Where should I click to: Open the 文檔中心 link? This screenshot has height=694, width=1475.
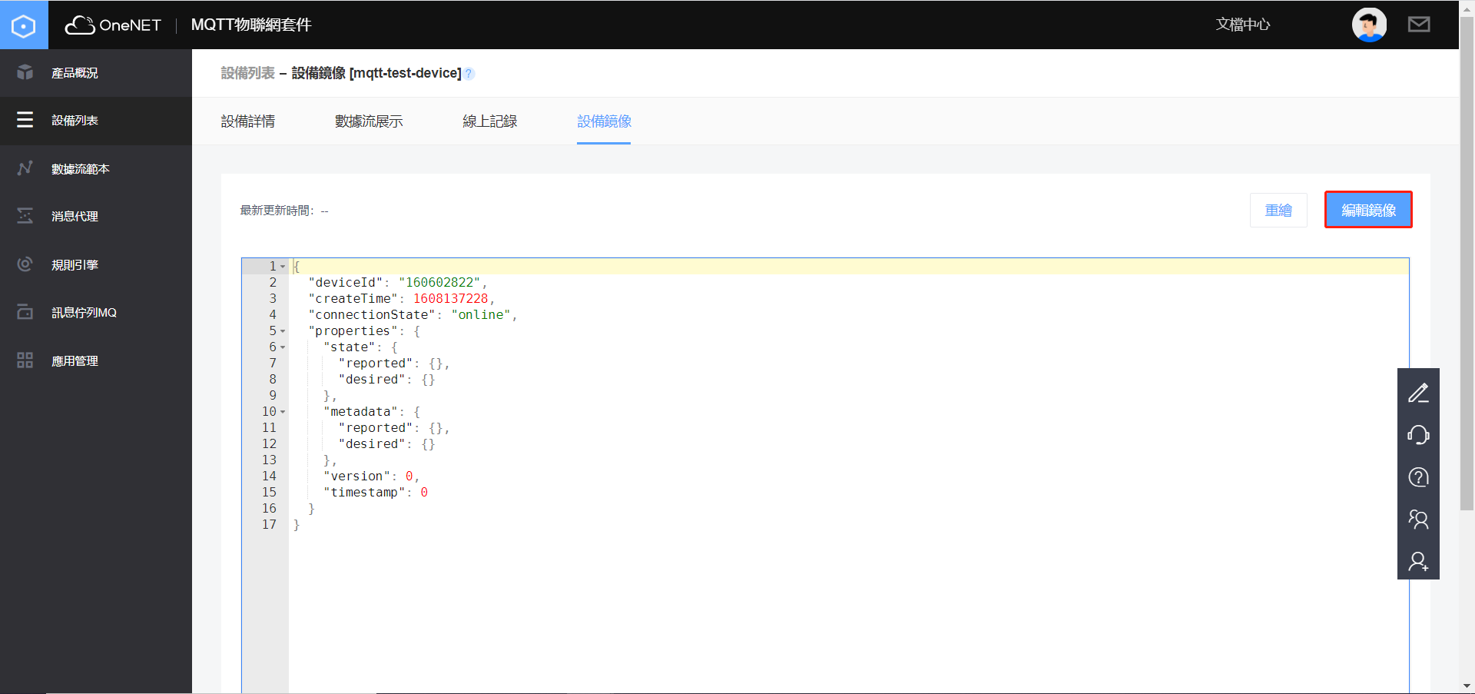1243,25
